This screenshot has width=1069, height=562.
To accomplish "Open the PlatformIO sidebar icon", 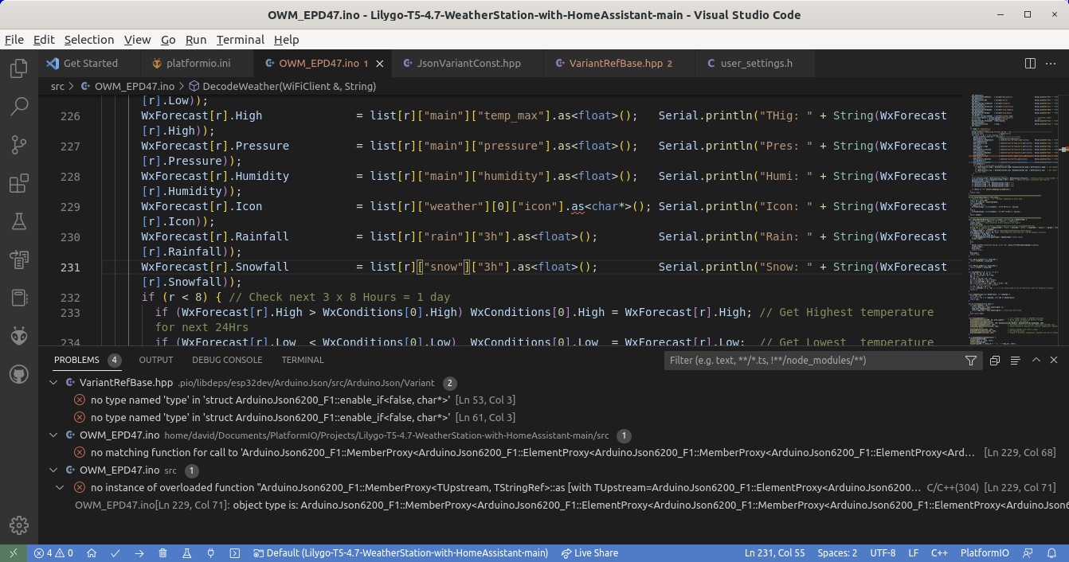I will 18,336.
